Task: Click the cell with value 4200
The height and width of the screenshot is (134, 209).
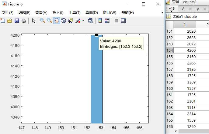Action: tap(185, 51)
